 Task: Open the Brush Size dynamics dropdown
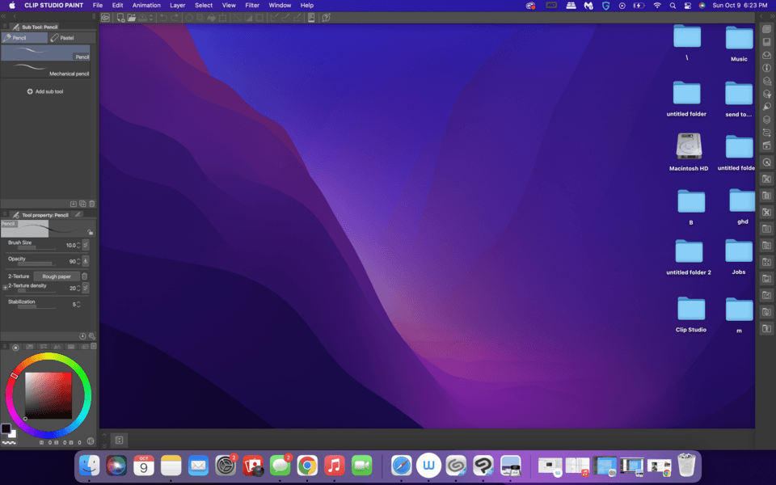pos(86,245)
